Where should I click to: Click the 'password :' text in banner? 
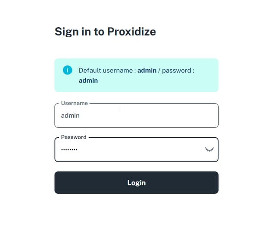coord(178,71)
